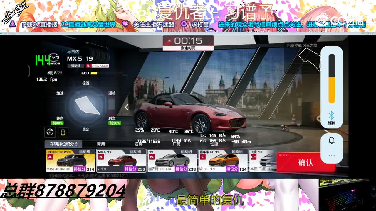
Task: Click the Mazda brand logo
Action: (54, 59)
